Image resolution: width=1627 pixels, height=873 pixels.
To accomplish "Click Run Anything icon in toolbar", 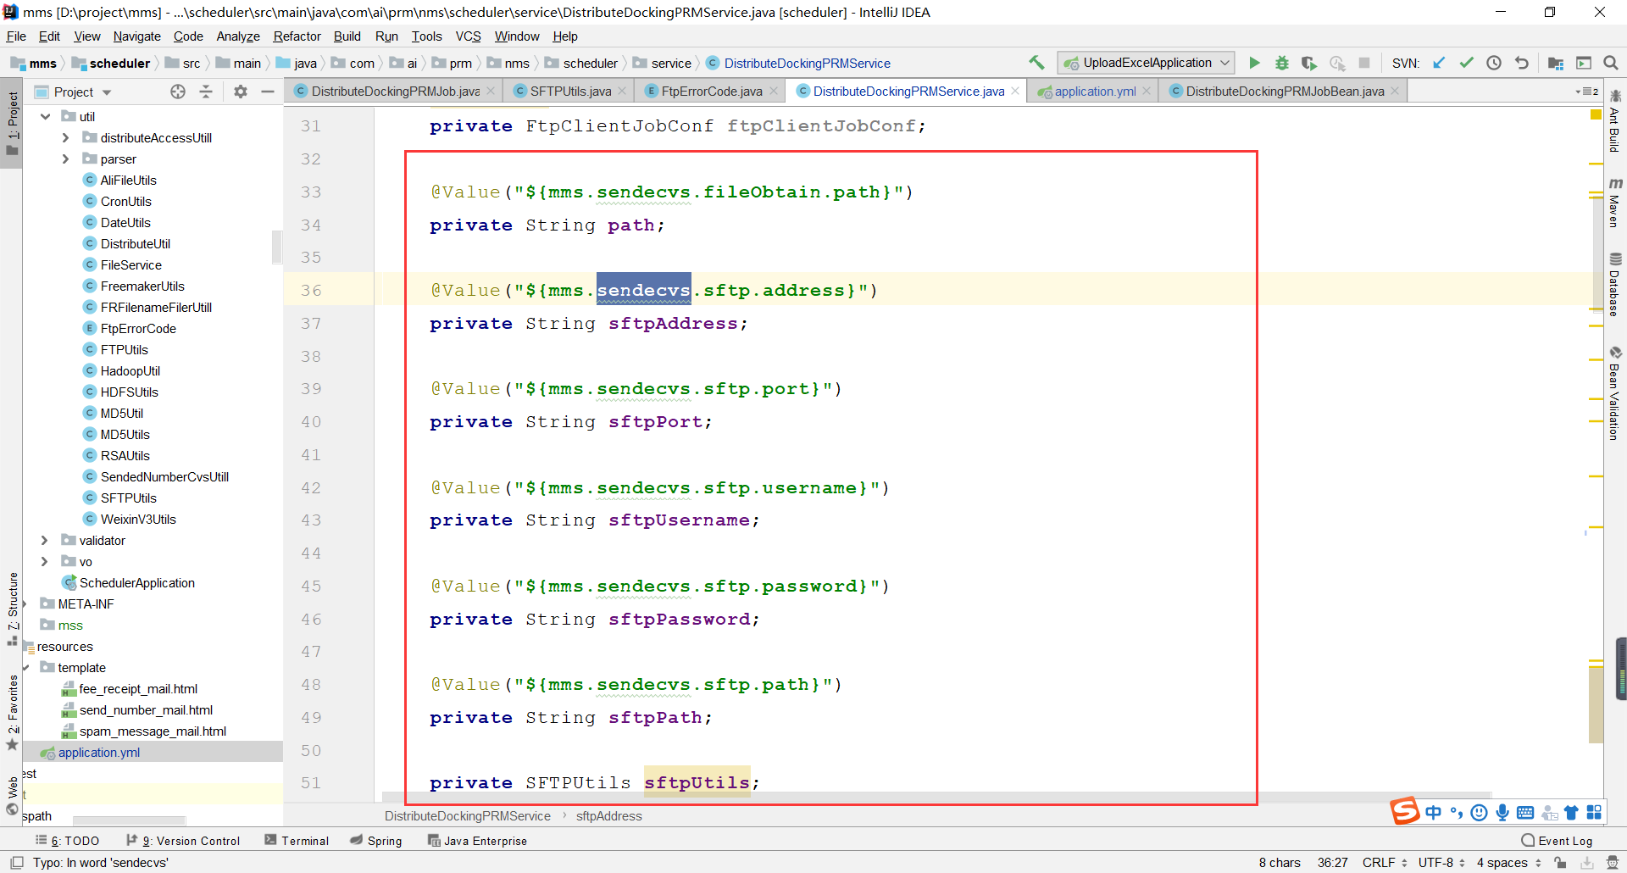I will pyautogui.click(x=1584, y=63).
